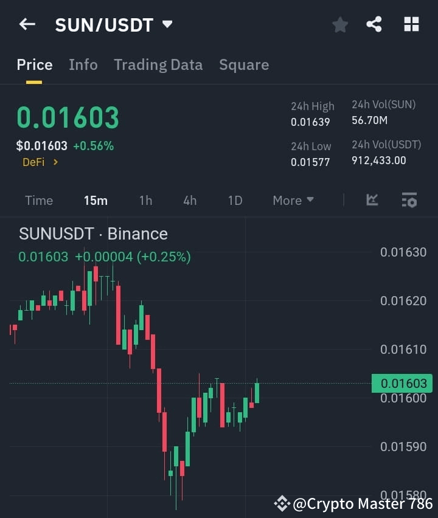The image size is (438, 518).
Task: Open the share options for SUN/USDT
Action: click(374, 24)
